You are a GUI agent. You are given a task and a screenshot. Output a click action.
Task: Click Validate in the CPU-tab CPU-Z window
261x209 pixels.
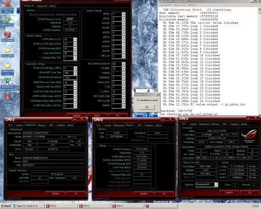click(229, 192)
